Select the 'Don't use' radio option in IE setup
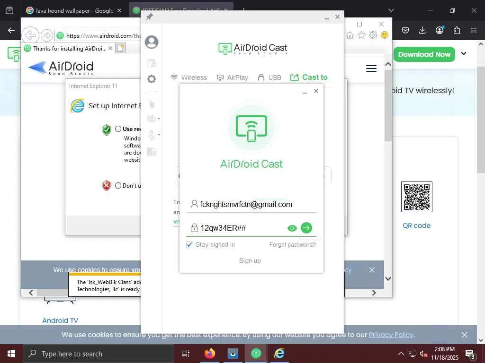This screenshot has width=485, height=363. 118,185
